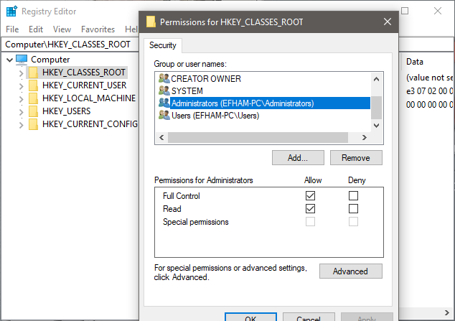Click Deny checkbox for Special permissions
Screen dimensions: 455x321
point(353,222)
